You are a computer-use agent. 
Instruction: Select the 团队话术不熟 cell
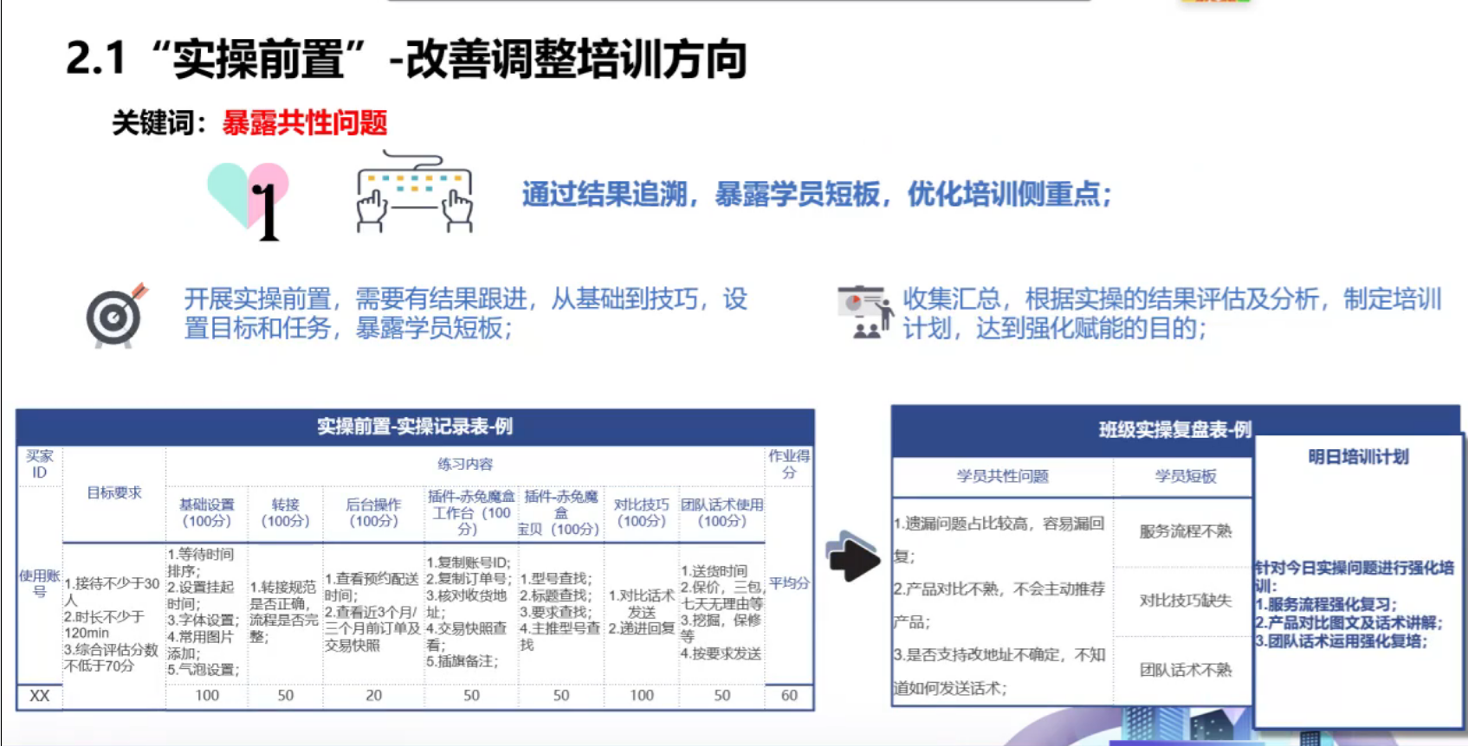click(x=1185, y=670)
